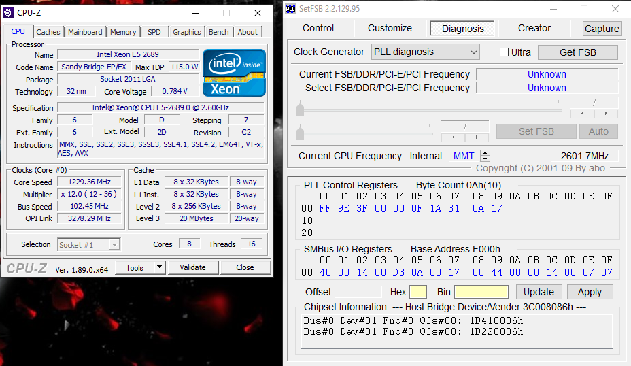This screenshot has height=366, width=631.
Task: Click the Offset input field
Action: (x=358, y=292)
